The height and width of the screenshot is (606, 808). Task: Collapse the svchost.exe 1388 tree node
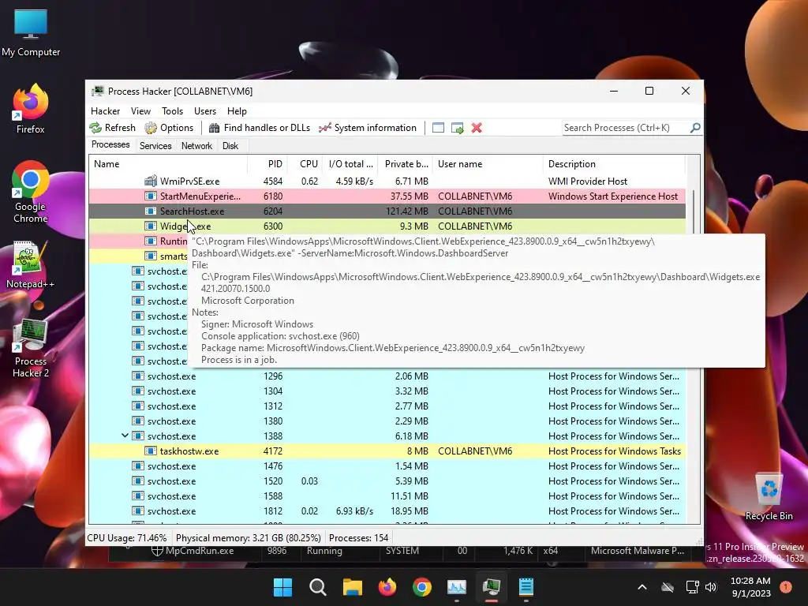(125, 436)
